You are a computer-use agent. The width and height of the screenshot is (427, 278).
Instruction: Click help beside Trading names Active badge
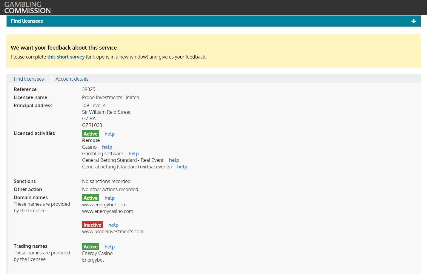[110, 247]
